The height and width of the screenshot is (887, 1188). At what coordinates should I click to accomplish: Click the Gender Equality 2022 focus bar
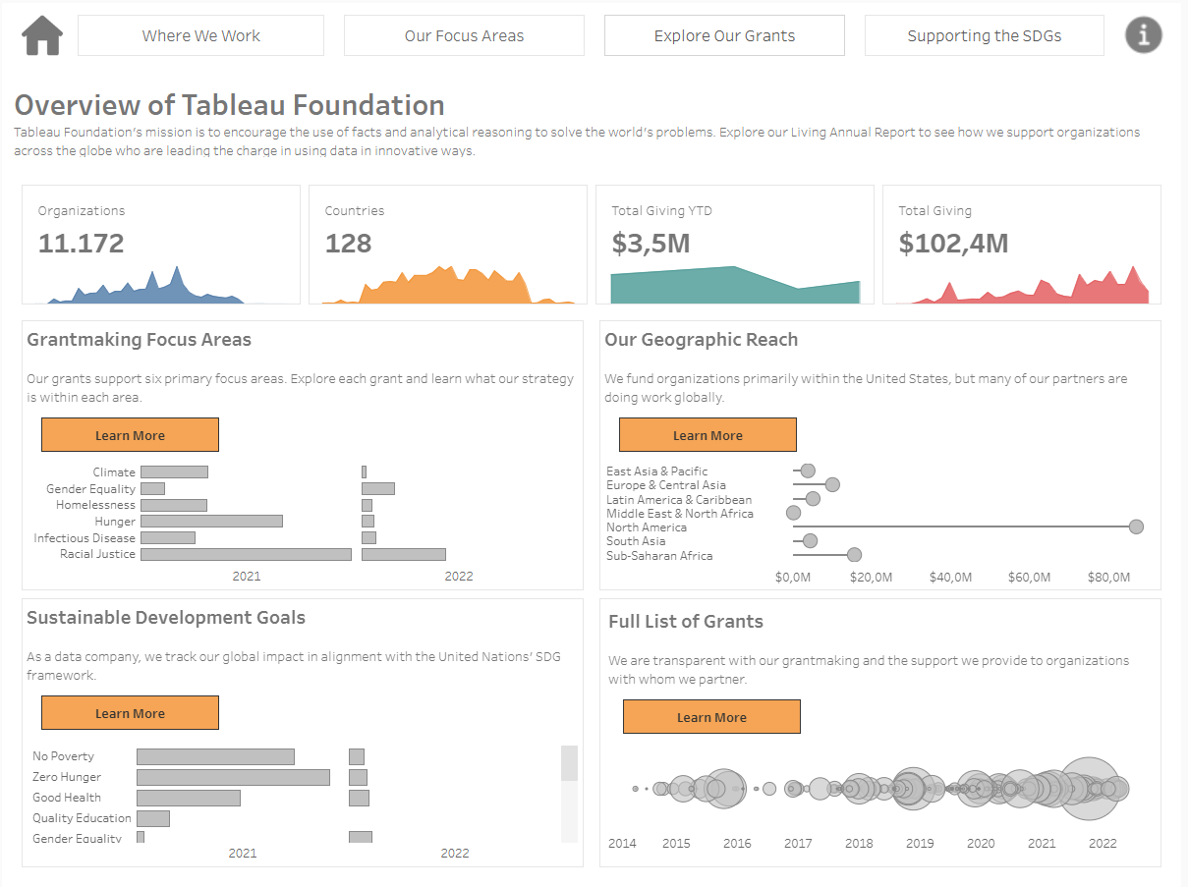[x=378, y=488]
